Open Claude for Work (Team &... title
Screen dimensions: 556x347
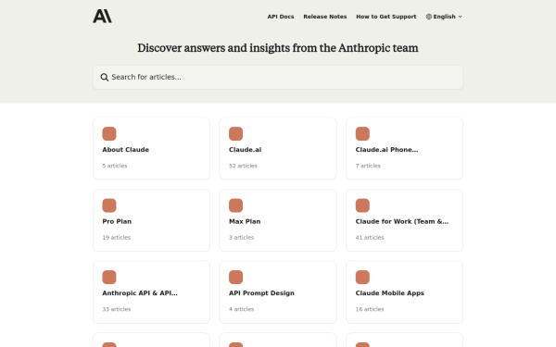402,222
